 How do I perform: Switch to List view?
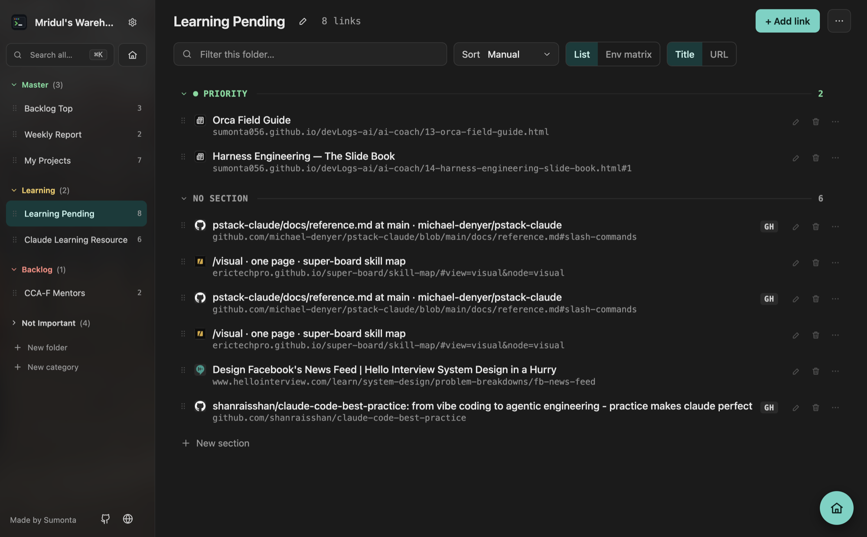pyautogui.click(x=582, y=54)
